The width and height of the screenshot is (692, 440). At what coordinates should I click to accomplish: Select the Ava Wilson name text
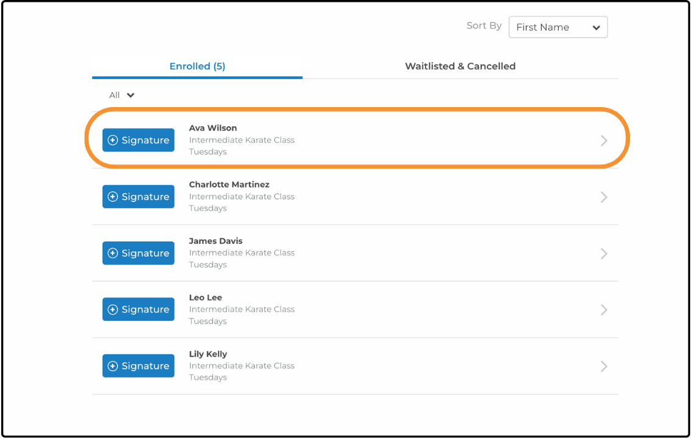213,128
